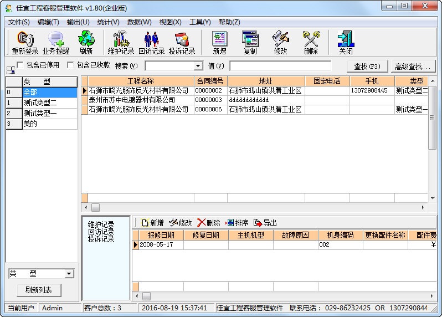Viewport: 442px width, 317px height.
Task: Open the 视图(X) menu
Action: coord(170,22)
